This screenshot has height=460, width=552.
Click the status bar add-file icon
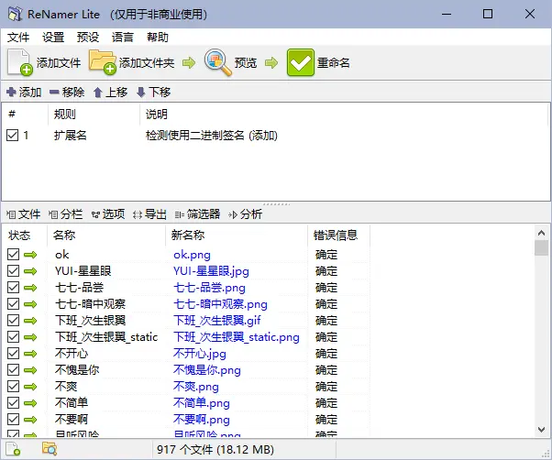click(x=13, y=449)
